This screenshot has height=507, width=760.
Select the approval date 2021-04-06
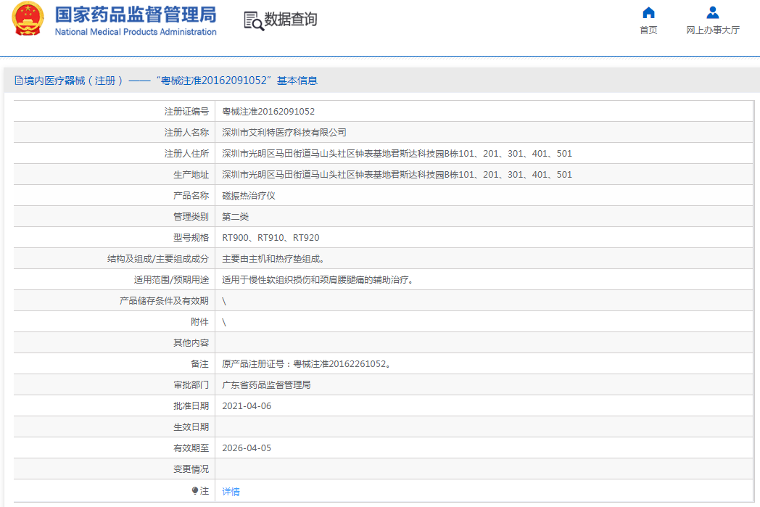246,406
